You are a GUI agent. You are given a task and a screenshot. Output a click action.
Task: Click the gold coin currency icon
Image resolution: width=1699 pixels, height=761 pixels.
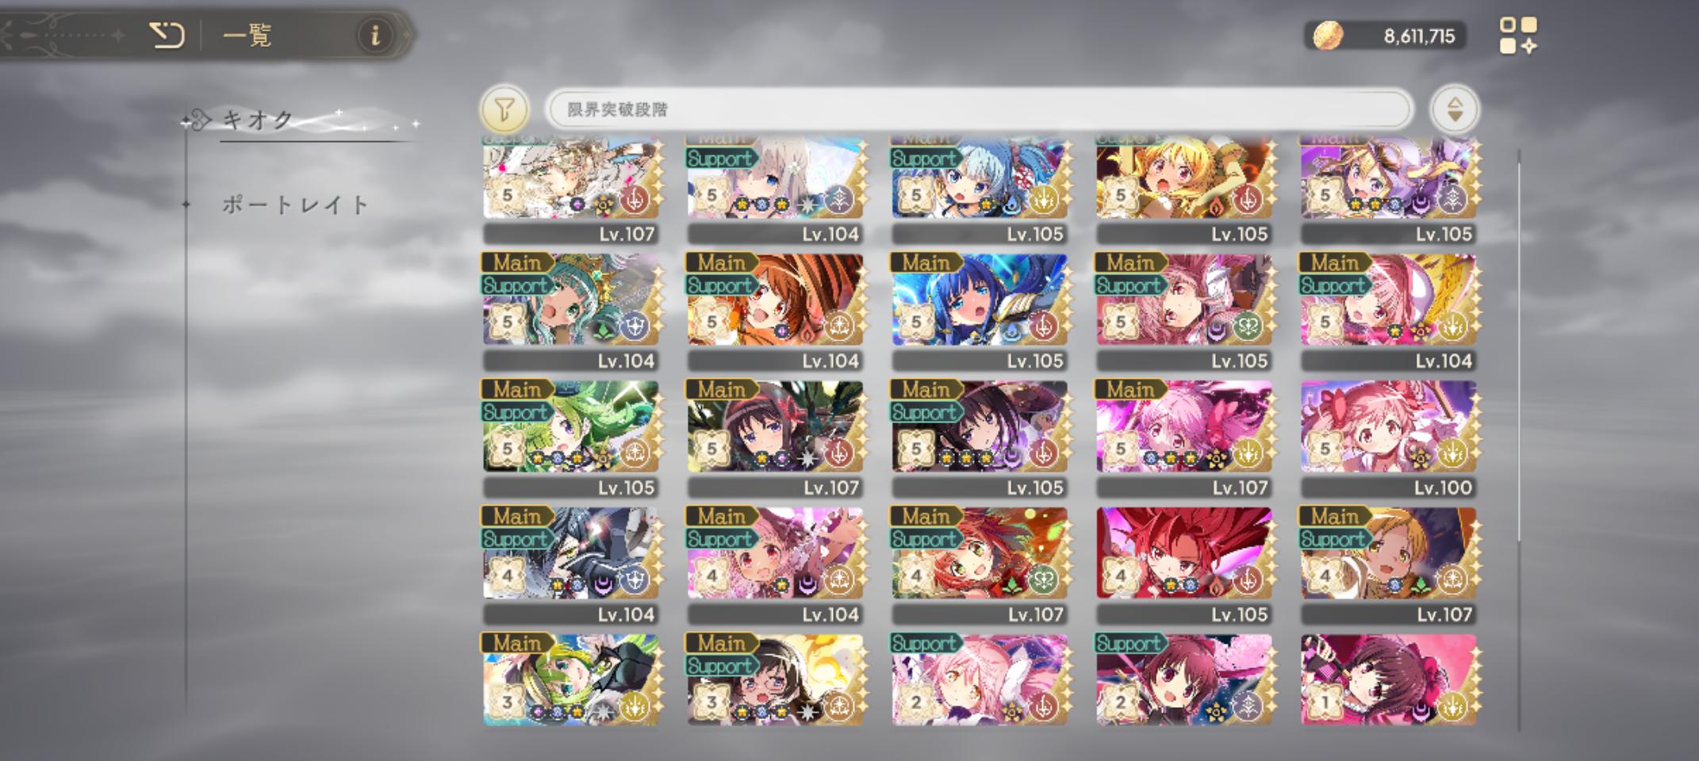coord(1328,36)
